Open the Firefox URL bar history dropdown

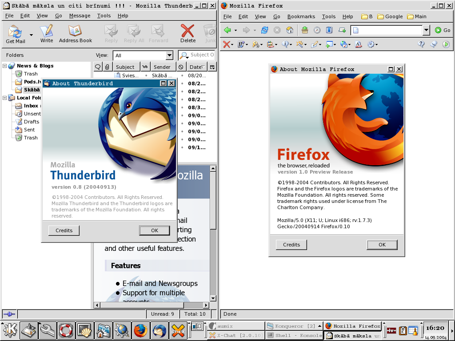[426, 30]
